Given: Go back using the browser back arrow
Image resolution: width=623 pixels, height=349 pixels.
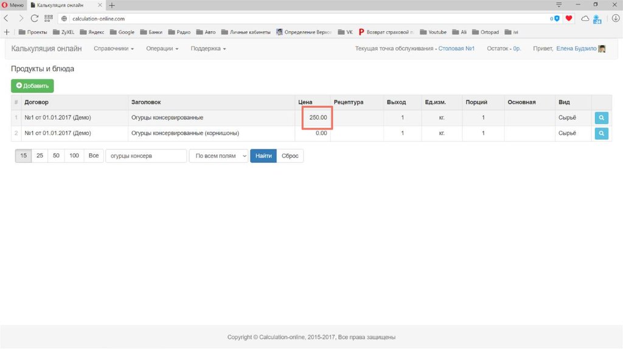Looking at the screenshot, I should point(7,18).
